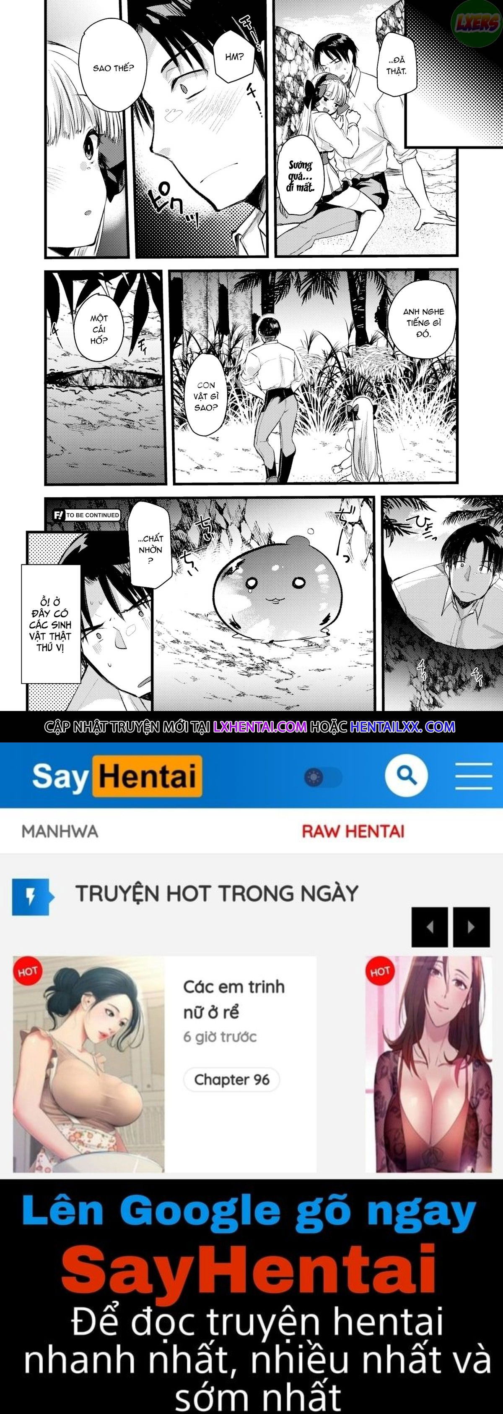
Task: Click the TO BE CONTINUED badge
Action: point(87,515)
